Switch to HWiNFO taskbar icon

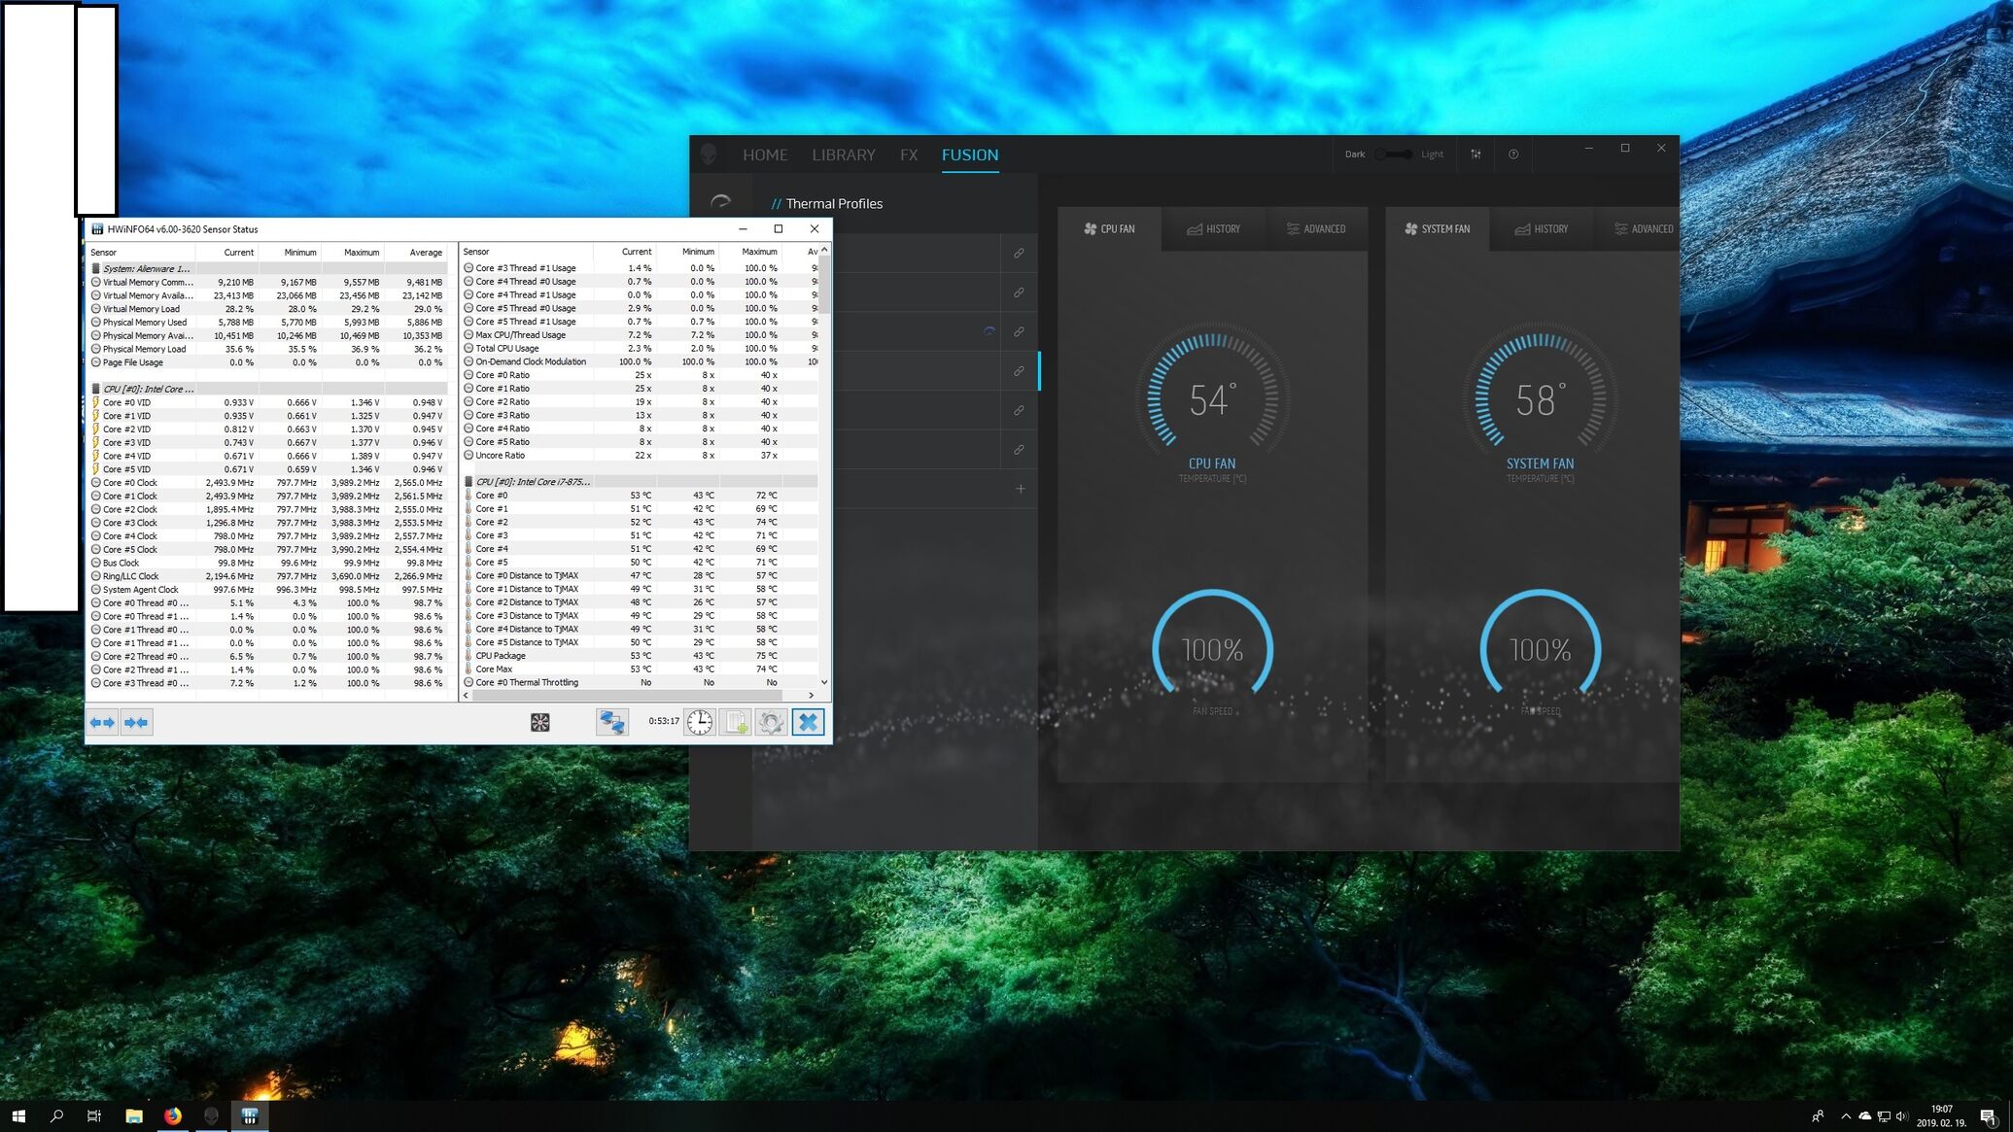point(250,1116)
